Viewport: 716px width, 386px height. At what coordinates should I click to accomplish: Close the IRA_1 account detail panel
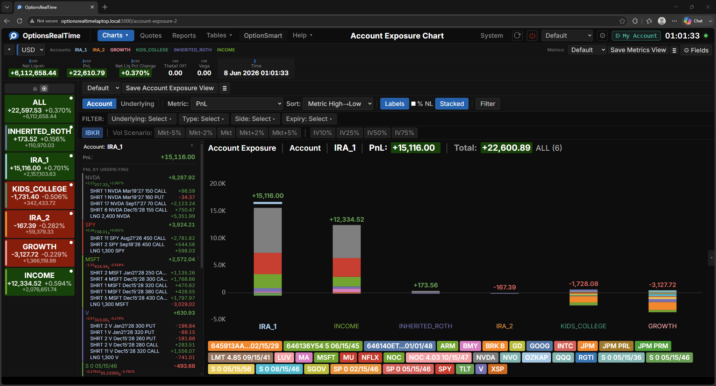(192, 145)
